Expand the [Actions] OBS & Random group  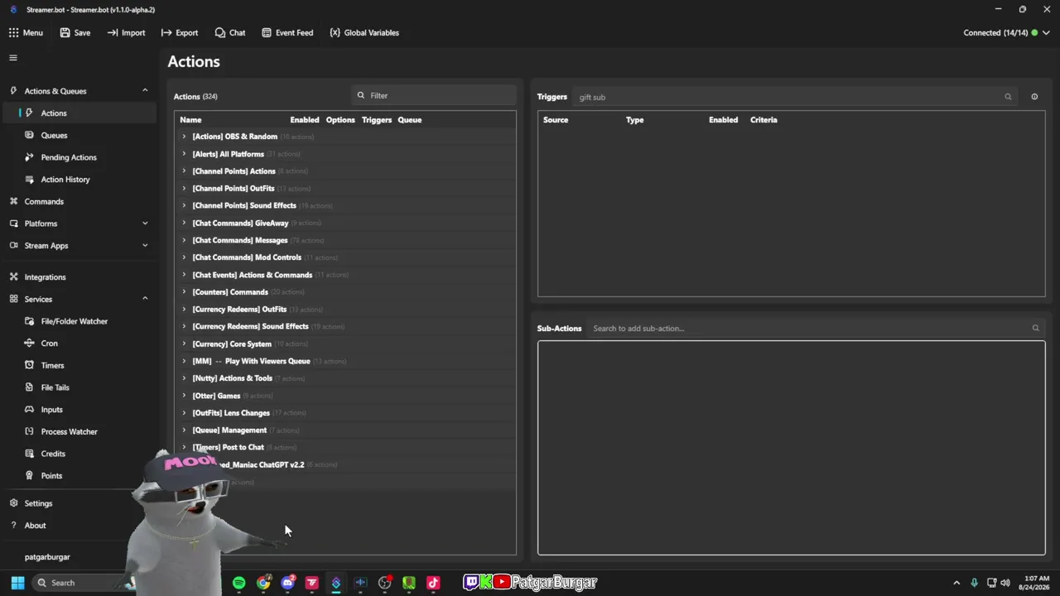click(184, 137)
